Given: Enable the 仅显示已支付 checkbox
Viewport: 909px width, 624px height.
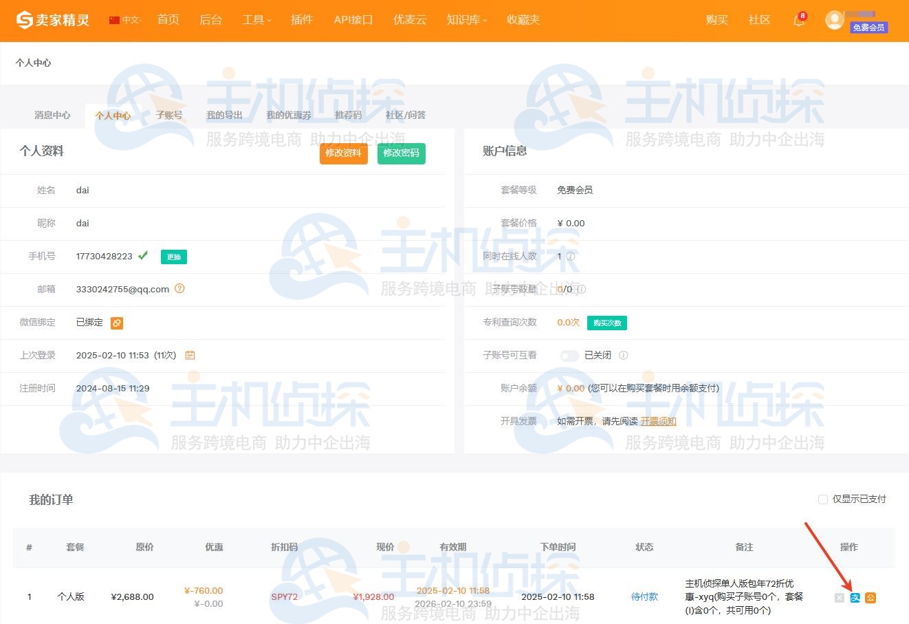Looking at the screenshot, I should tap(823, 499).
